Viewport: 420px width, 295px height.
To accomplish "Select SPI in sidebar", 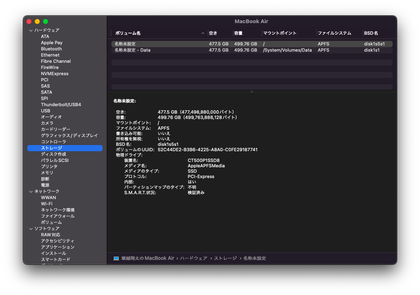I will pos(44,98).
